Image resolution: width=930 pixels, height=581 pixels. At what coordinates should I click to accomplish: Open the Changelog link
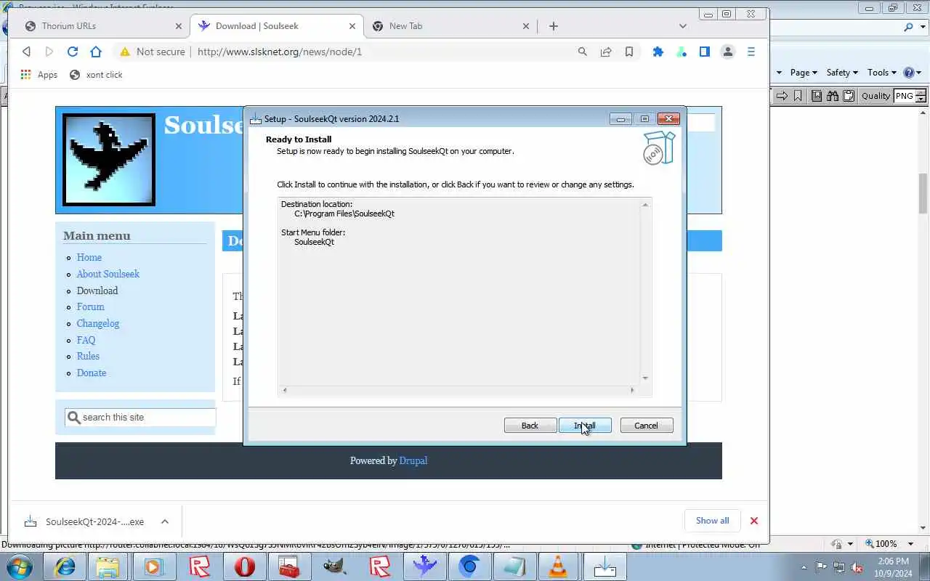tap(98, 324)
